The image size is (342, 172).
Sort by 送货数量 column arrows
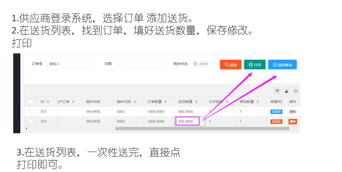click(x=196, y=102)
